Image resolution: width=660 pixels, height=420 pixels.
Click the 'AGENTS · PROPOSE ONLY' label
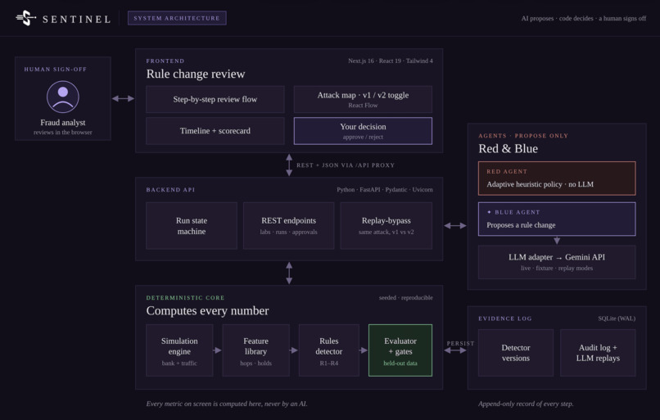(x=523, y=136)
